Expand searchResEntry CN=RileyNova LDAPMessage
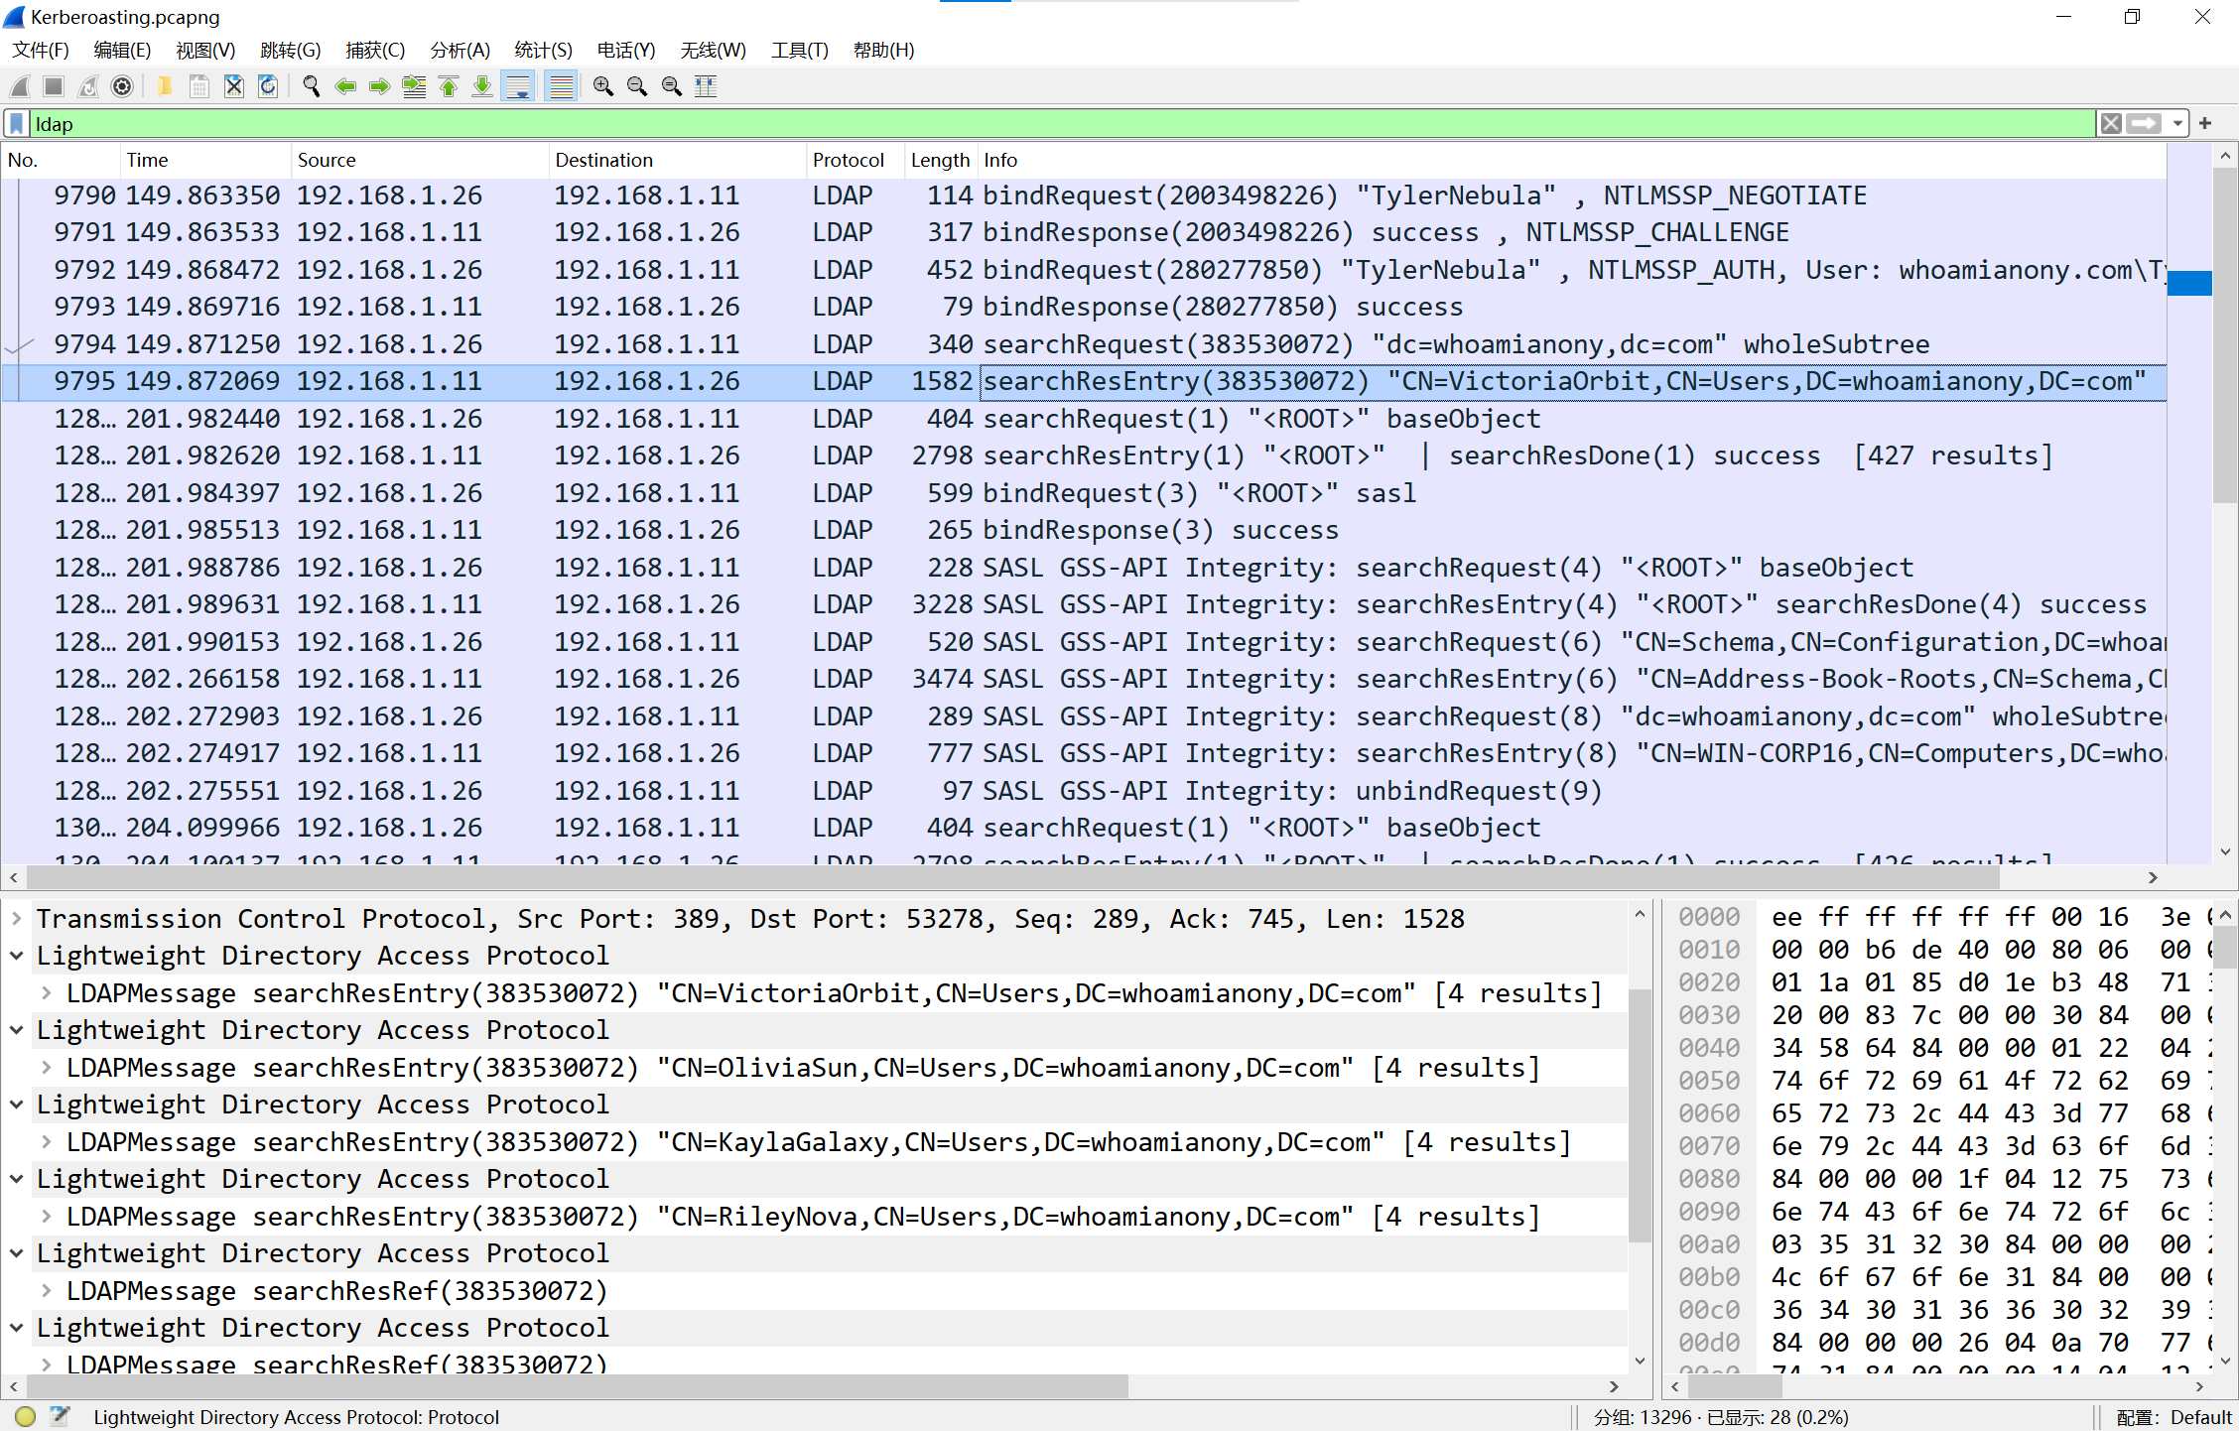The width and height of the screenshot is (2239, 1431). click(47, 1217)
